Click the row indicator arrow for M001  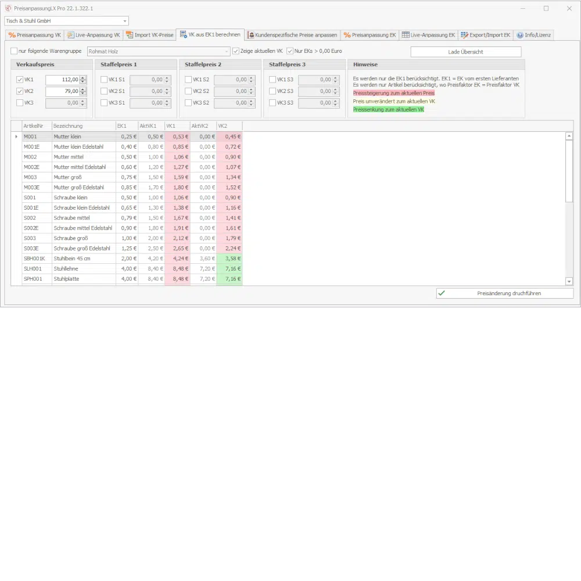(x=16, y=137)
